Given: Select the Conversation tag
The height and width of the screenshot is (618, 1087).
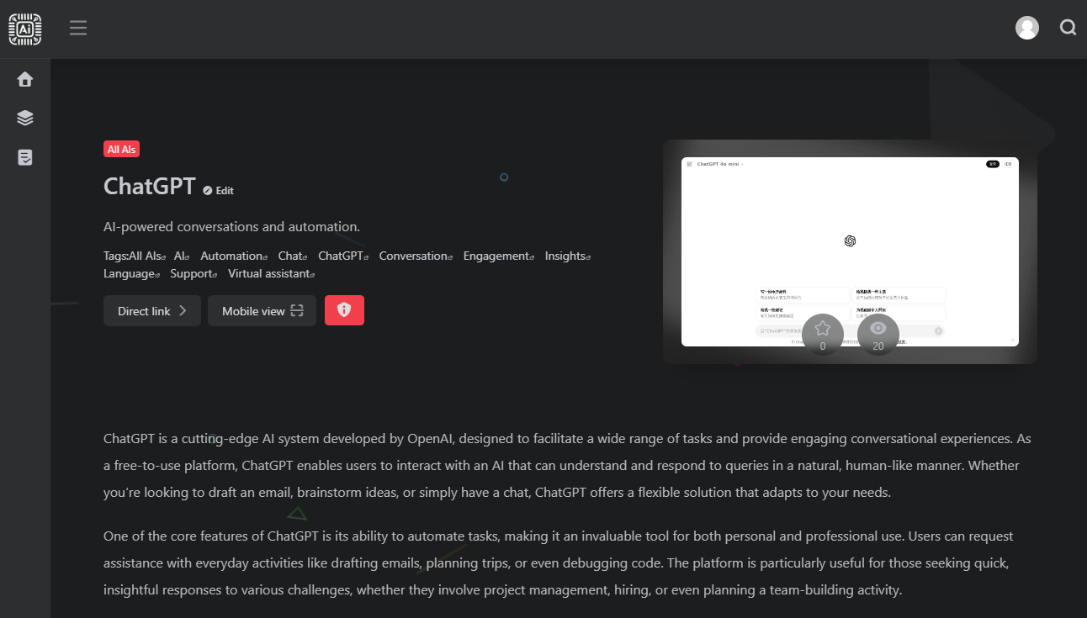Looking at the screenshot, I should click(416, 256).
